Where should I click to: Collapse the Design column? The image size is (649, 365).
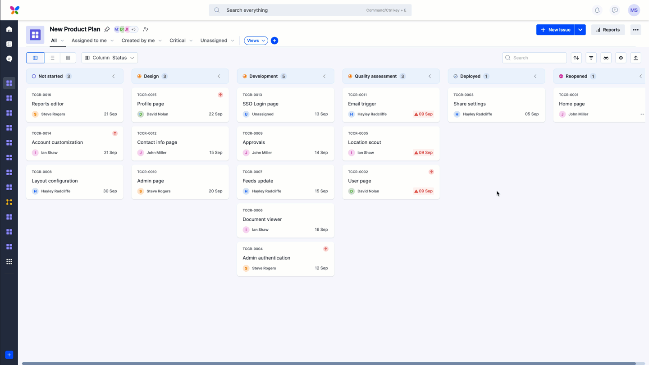coord(219,76)
